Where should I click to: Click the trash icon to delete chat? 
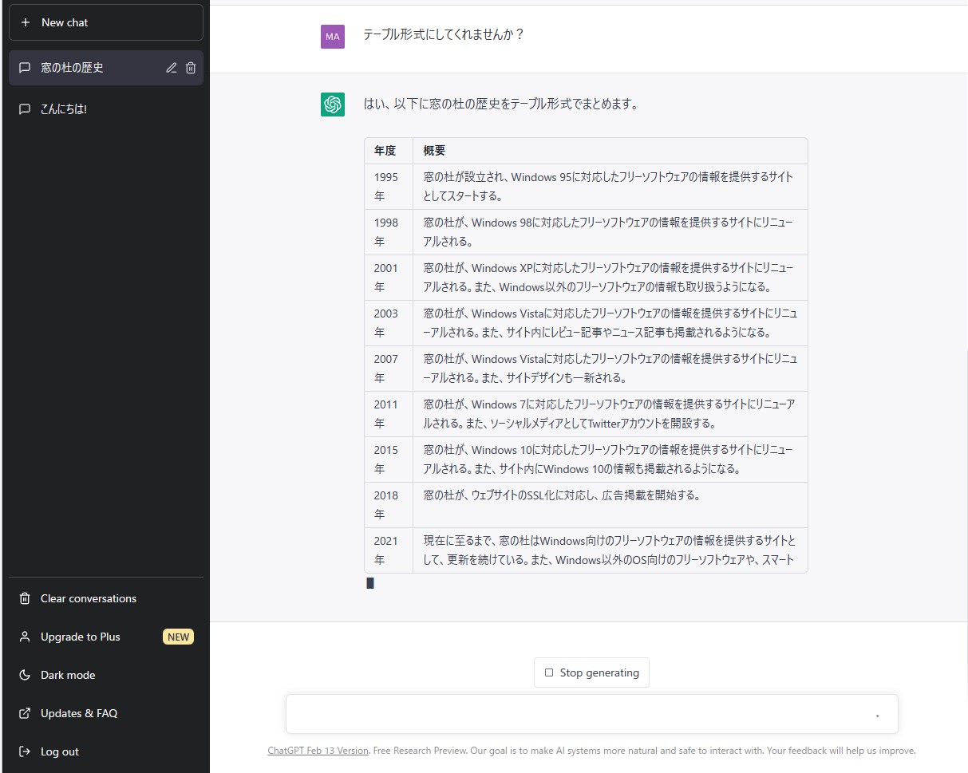coord(190,68)
